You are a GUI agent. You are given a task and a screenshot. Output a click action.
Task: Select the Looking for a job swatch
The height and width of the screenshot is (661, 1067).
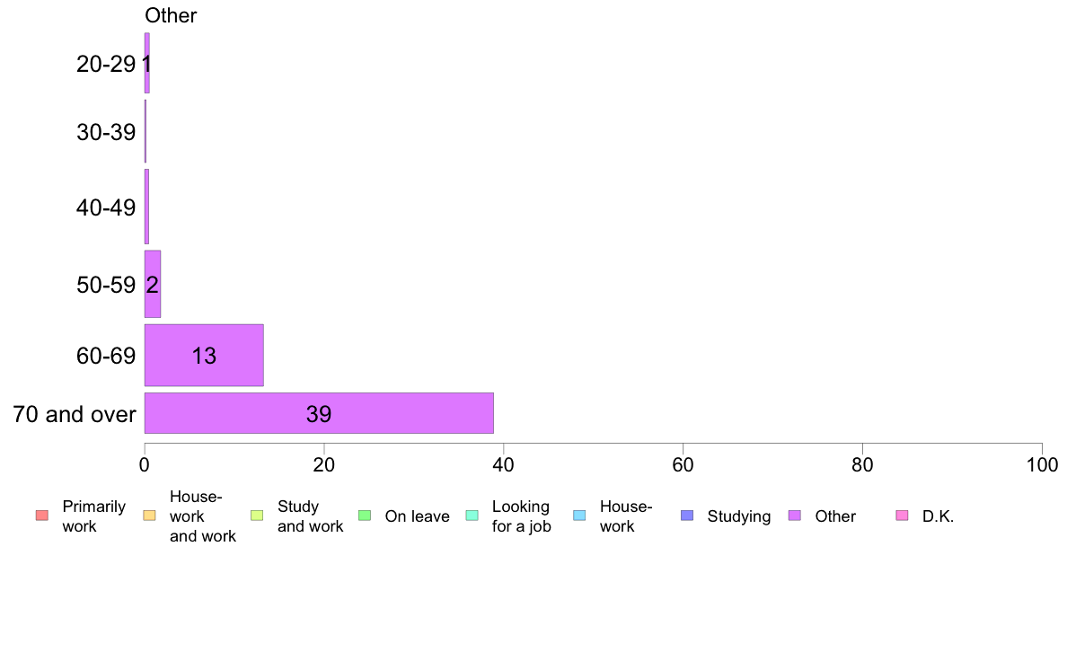(x=472, y=516)
